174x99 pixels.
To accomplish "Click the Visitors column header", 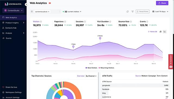I will 165,82.
